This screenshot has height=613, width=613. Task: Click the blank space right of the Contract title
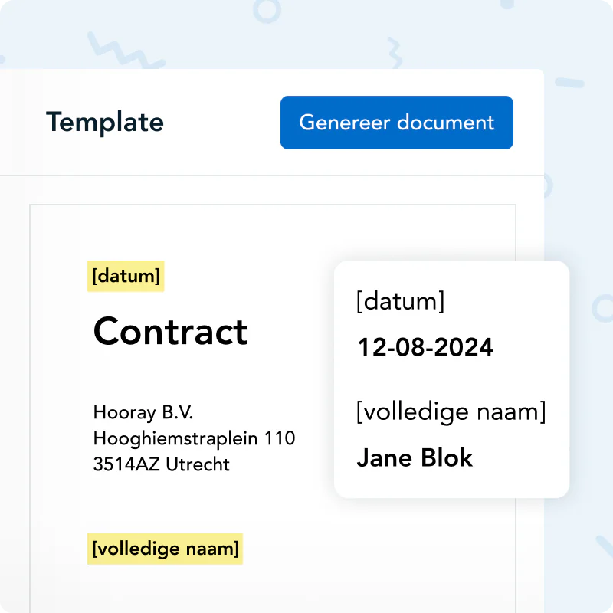click(291, 332)
